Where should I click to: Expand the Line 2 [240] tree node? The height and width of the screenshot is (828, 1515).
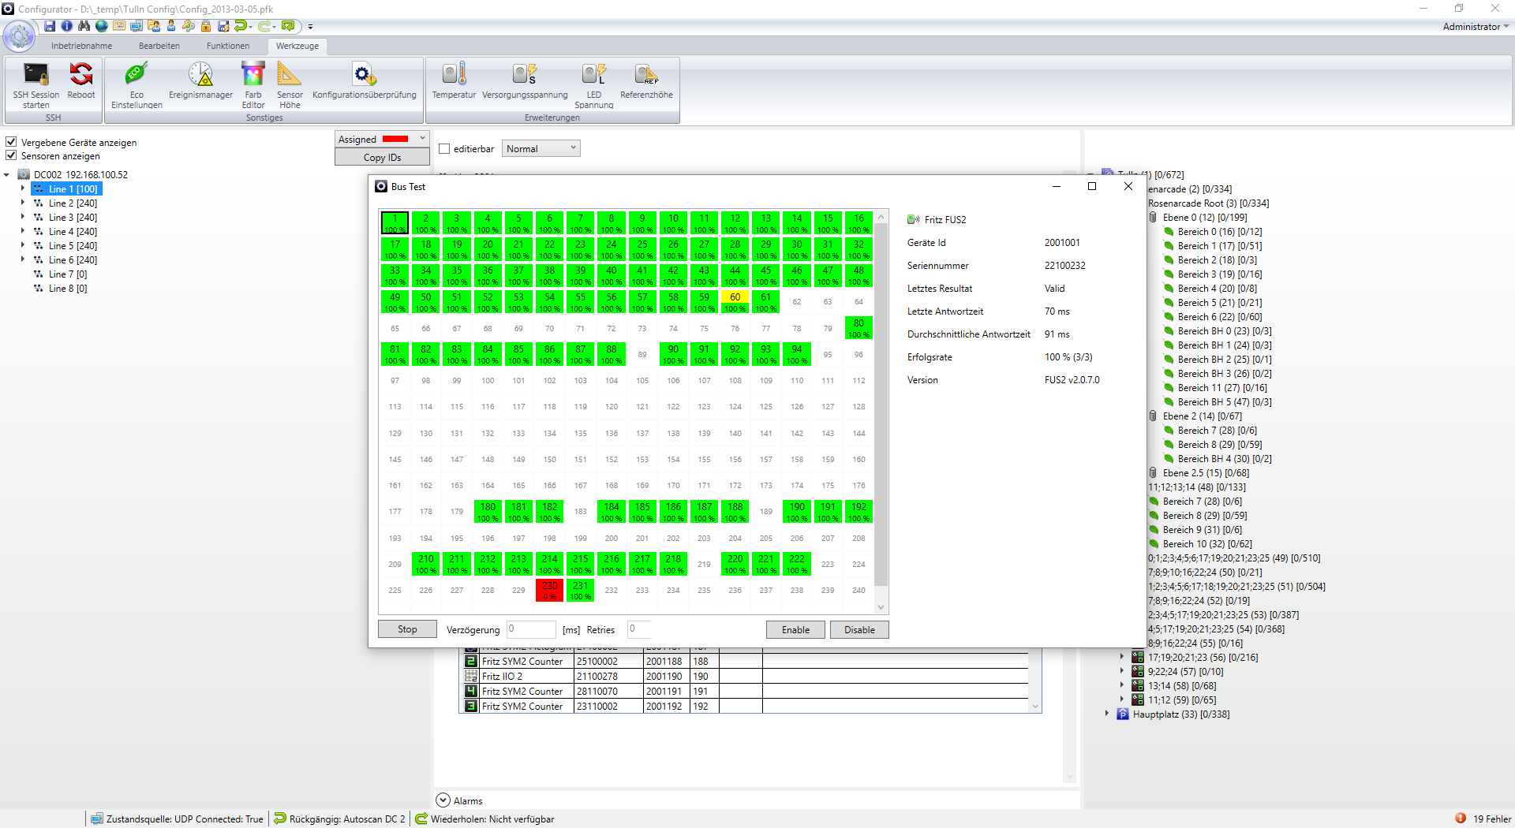click(x=23, y=203)
